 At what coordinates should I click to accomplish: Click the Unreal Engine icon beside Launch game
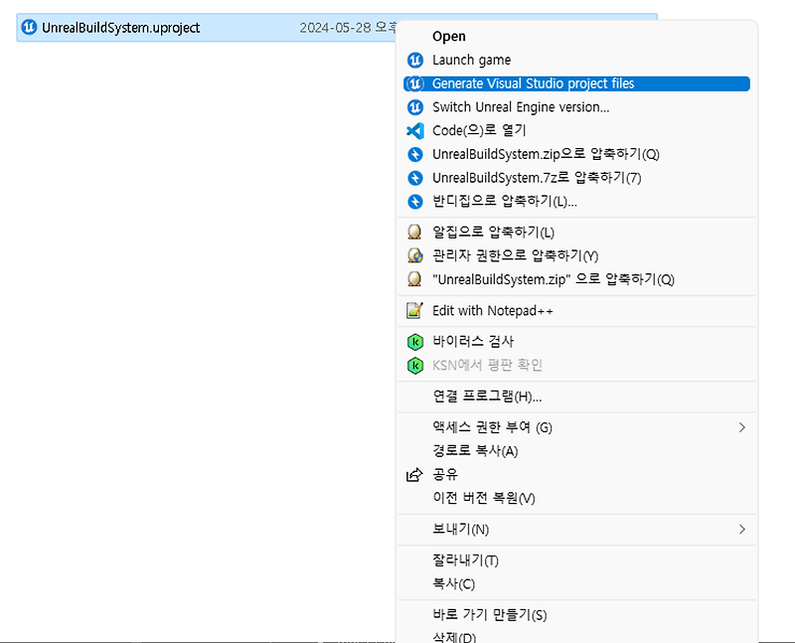[x=415, y=60]
